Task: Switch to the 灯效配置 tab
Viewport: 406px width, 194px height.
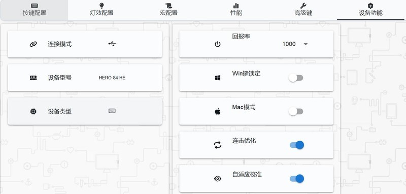Action: pyautogui.click(x=101, y=10)
